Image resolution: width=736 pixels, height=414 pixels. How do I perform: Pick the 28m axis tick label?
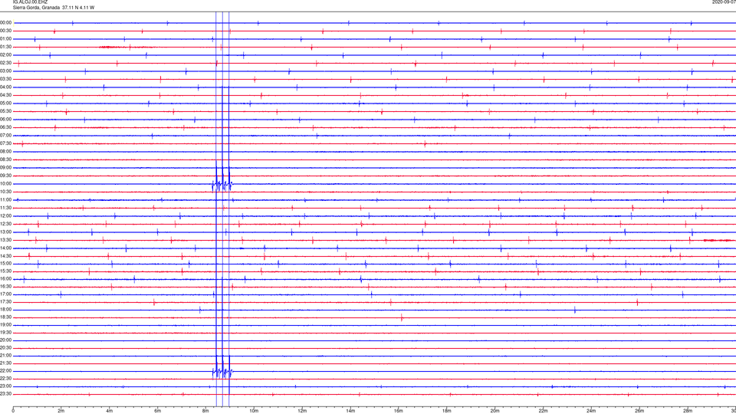(x=688, y=411)
